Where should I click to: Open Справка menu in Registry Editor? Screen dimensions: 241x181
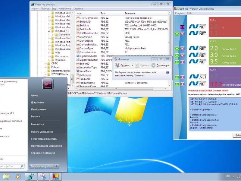point(78,9)
